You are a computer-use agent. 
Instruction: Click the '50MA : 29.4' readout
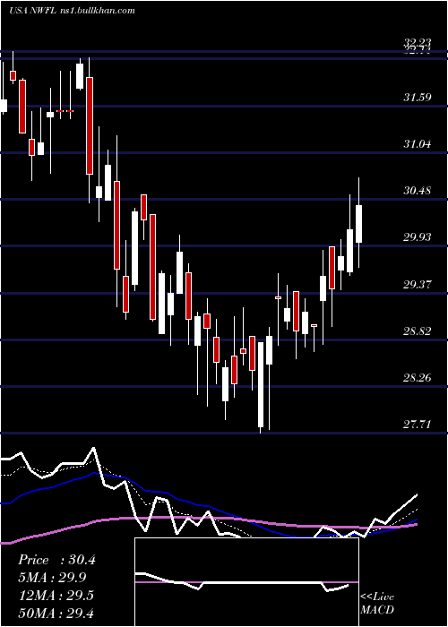click(x=56, y=613)
